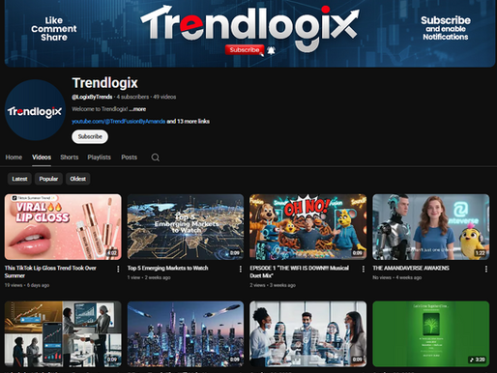This screenshot has height=373, width=497.
Task: Open the office team meeting thumbnail
Action: pos(308,334)
